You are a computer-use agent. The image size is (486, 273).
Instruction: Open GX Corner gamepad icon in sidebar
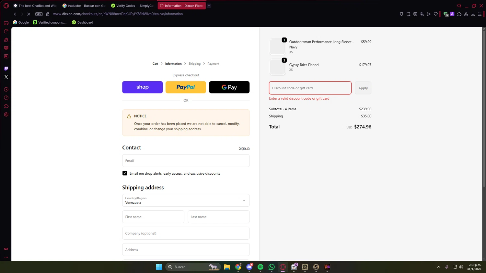pos(6,23)
